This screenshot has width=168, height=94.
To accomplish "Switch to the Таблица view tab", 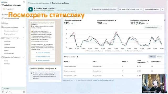I will [x=152, y=57].
